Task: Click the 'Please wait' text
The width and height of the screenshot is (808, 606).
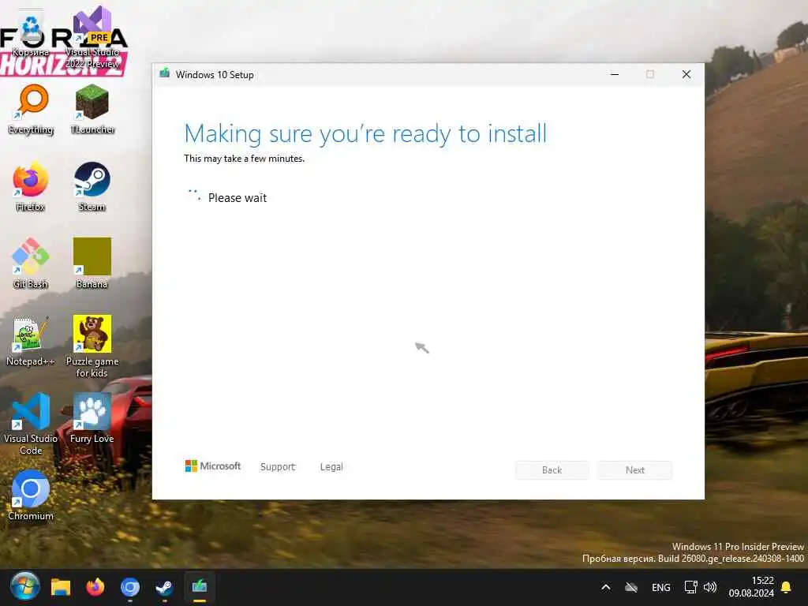Action: tap(238, 198)
